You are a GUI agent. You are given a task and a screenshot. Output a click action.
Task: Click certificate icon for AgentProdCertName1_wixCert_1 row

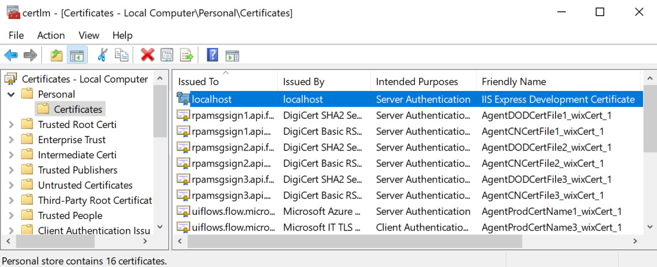click(183, 211)
